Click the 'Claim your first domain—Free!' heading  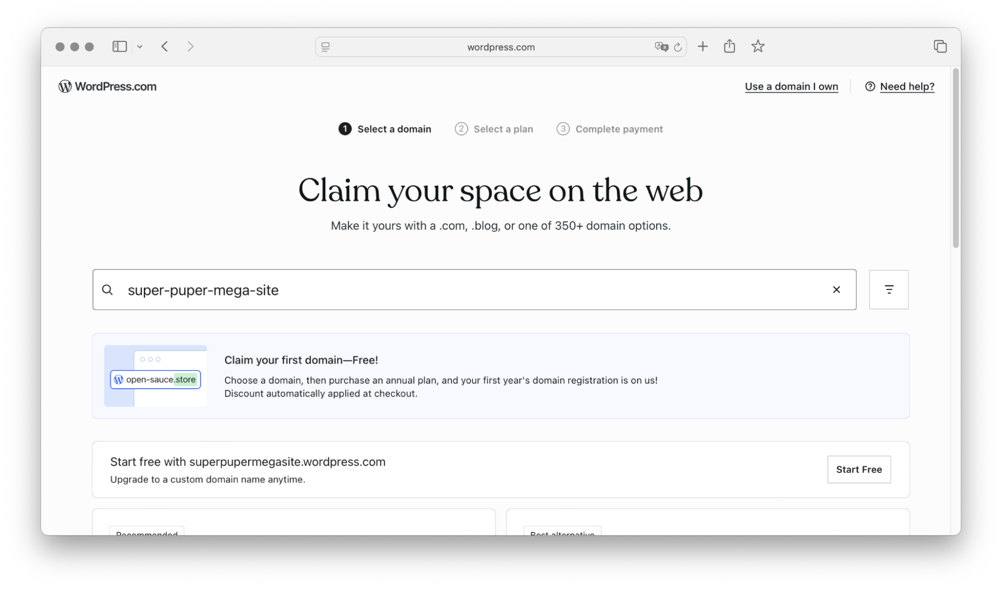301,360
